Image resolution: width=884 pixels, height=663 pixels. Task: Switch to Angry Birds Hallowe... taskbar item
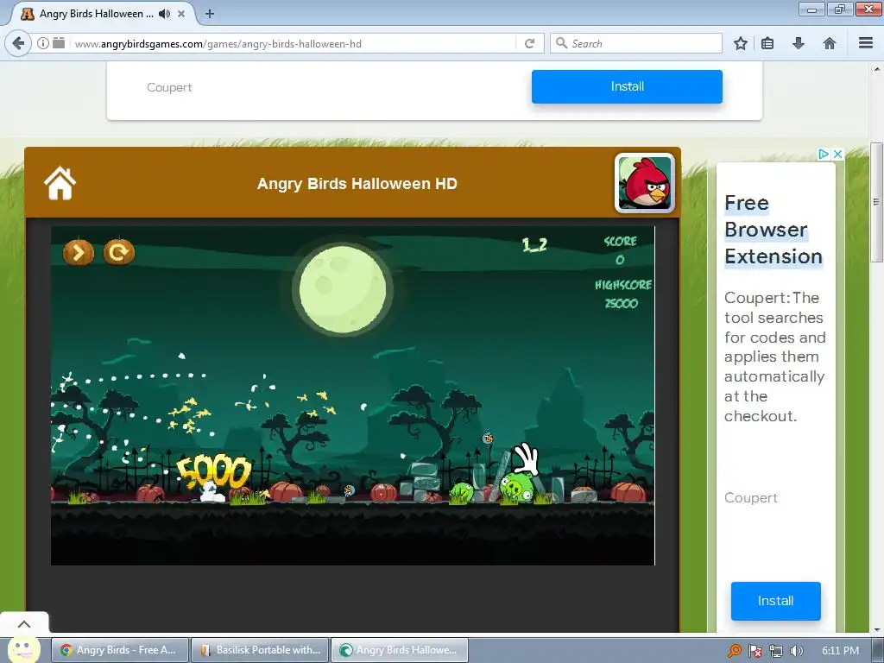pyautogui.click(x=399, y=650)
